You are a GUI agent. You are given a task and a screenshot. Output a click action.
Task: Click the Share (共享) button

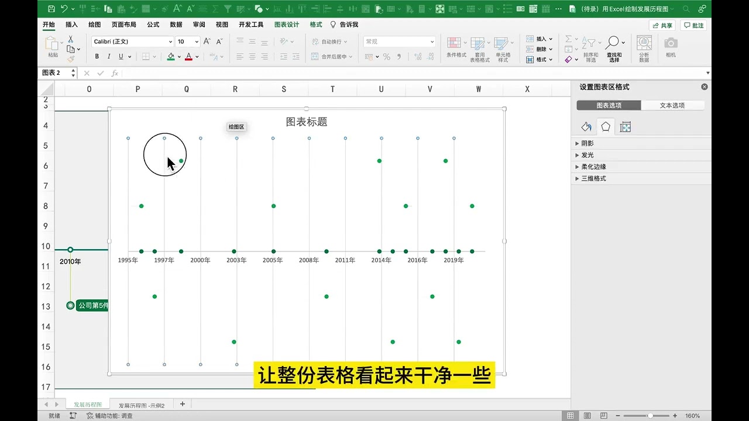662,26
